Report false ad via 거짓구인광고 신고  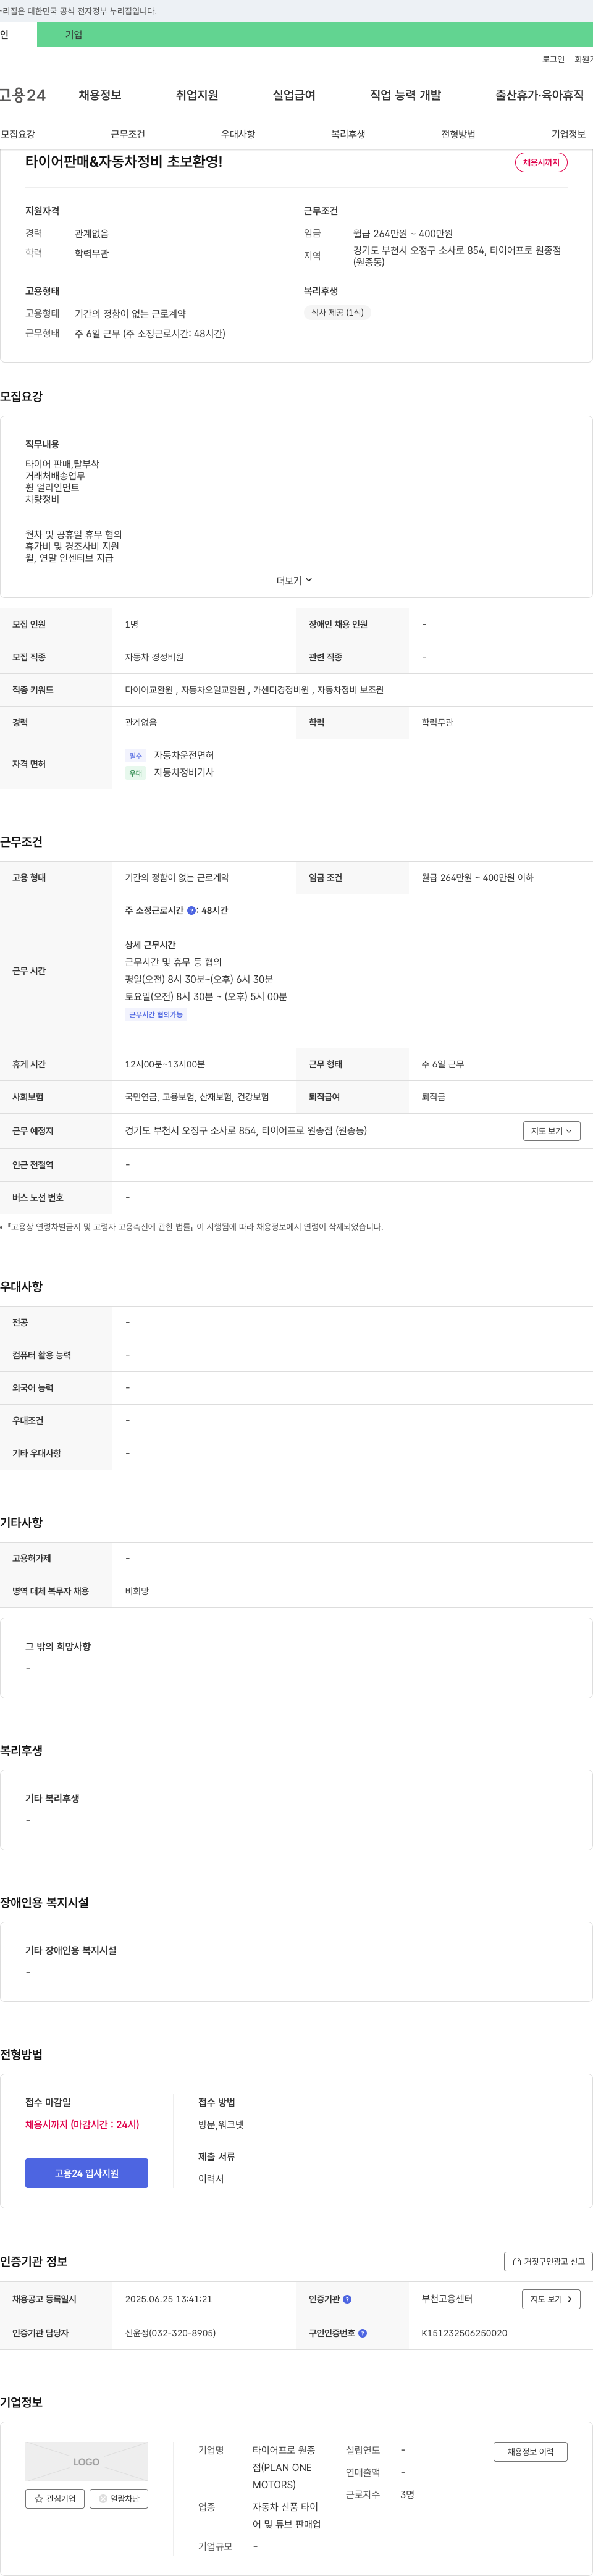[548, 2261]
